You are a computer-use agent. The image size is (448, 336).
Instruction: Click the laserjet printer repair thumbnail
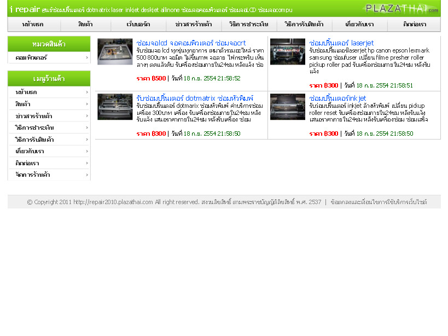click(x=288, y=52)
